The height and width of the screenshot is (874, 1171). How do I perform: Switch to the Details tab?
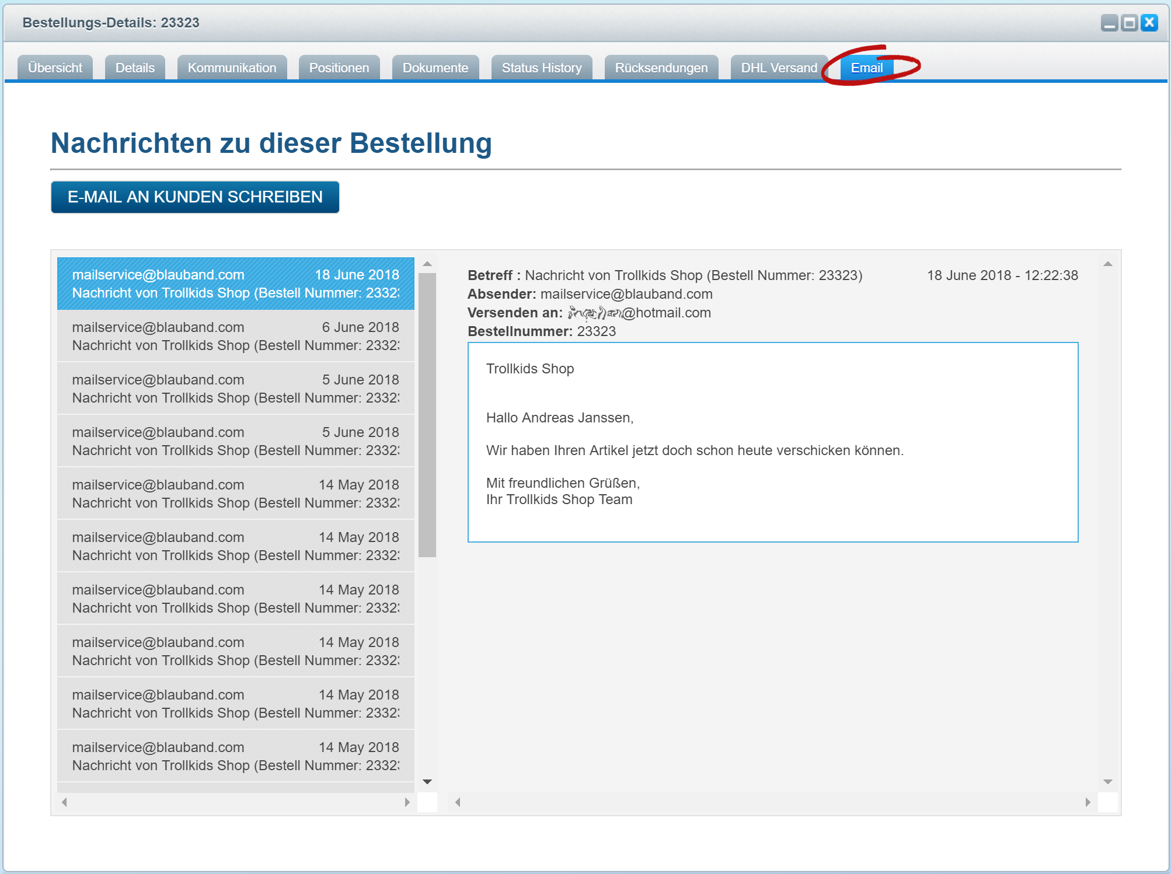(x=135, y=68)
